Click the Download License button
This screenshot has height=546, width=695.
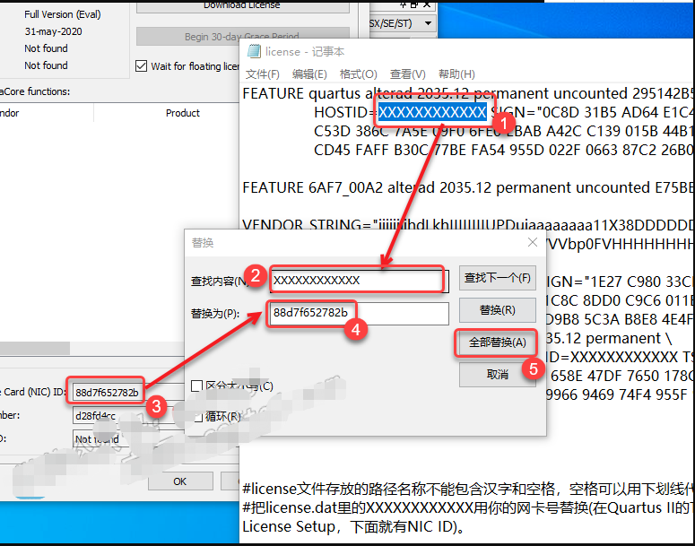pos(242,5)
